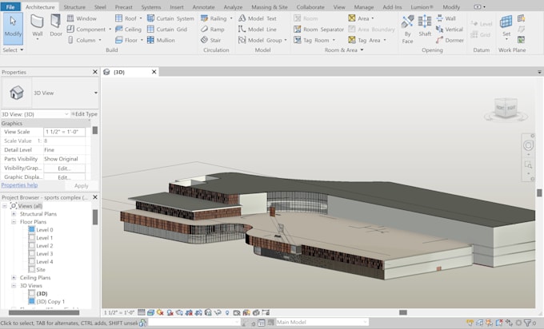Choose the Set work plane tool
The height and width of the screenshot is (329, 544).
[x=506, y=28]
